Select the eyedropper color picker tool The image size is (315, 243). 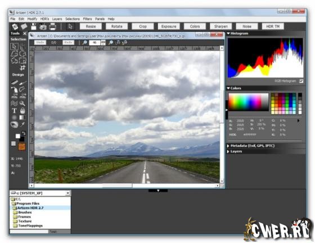[x=22, y=124]
